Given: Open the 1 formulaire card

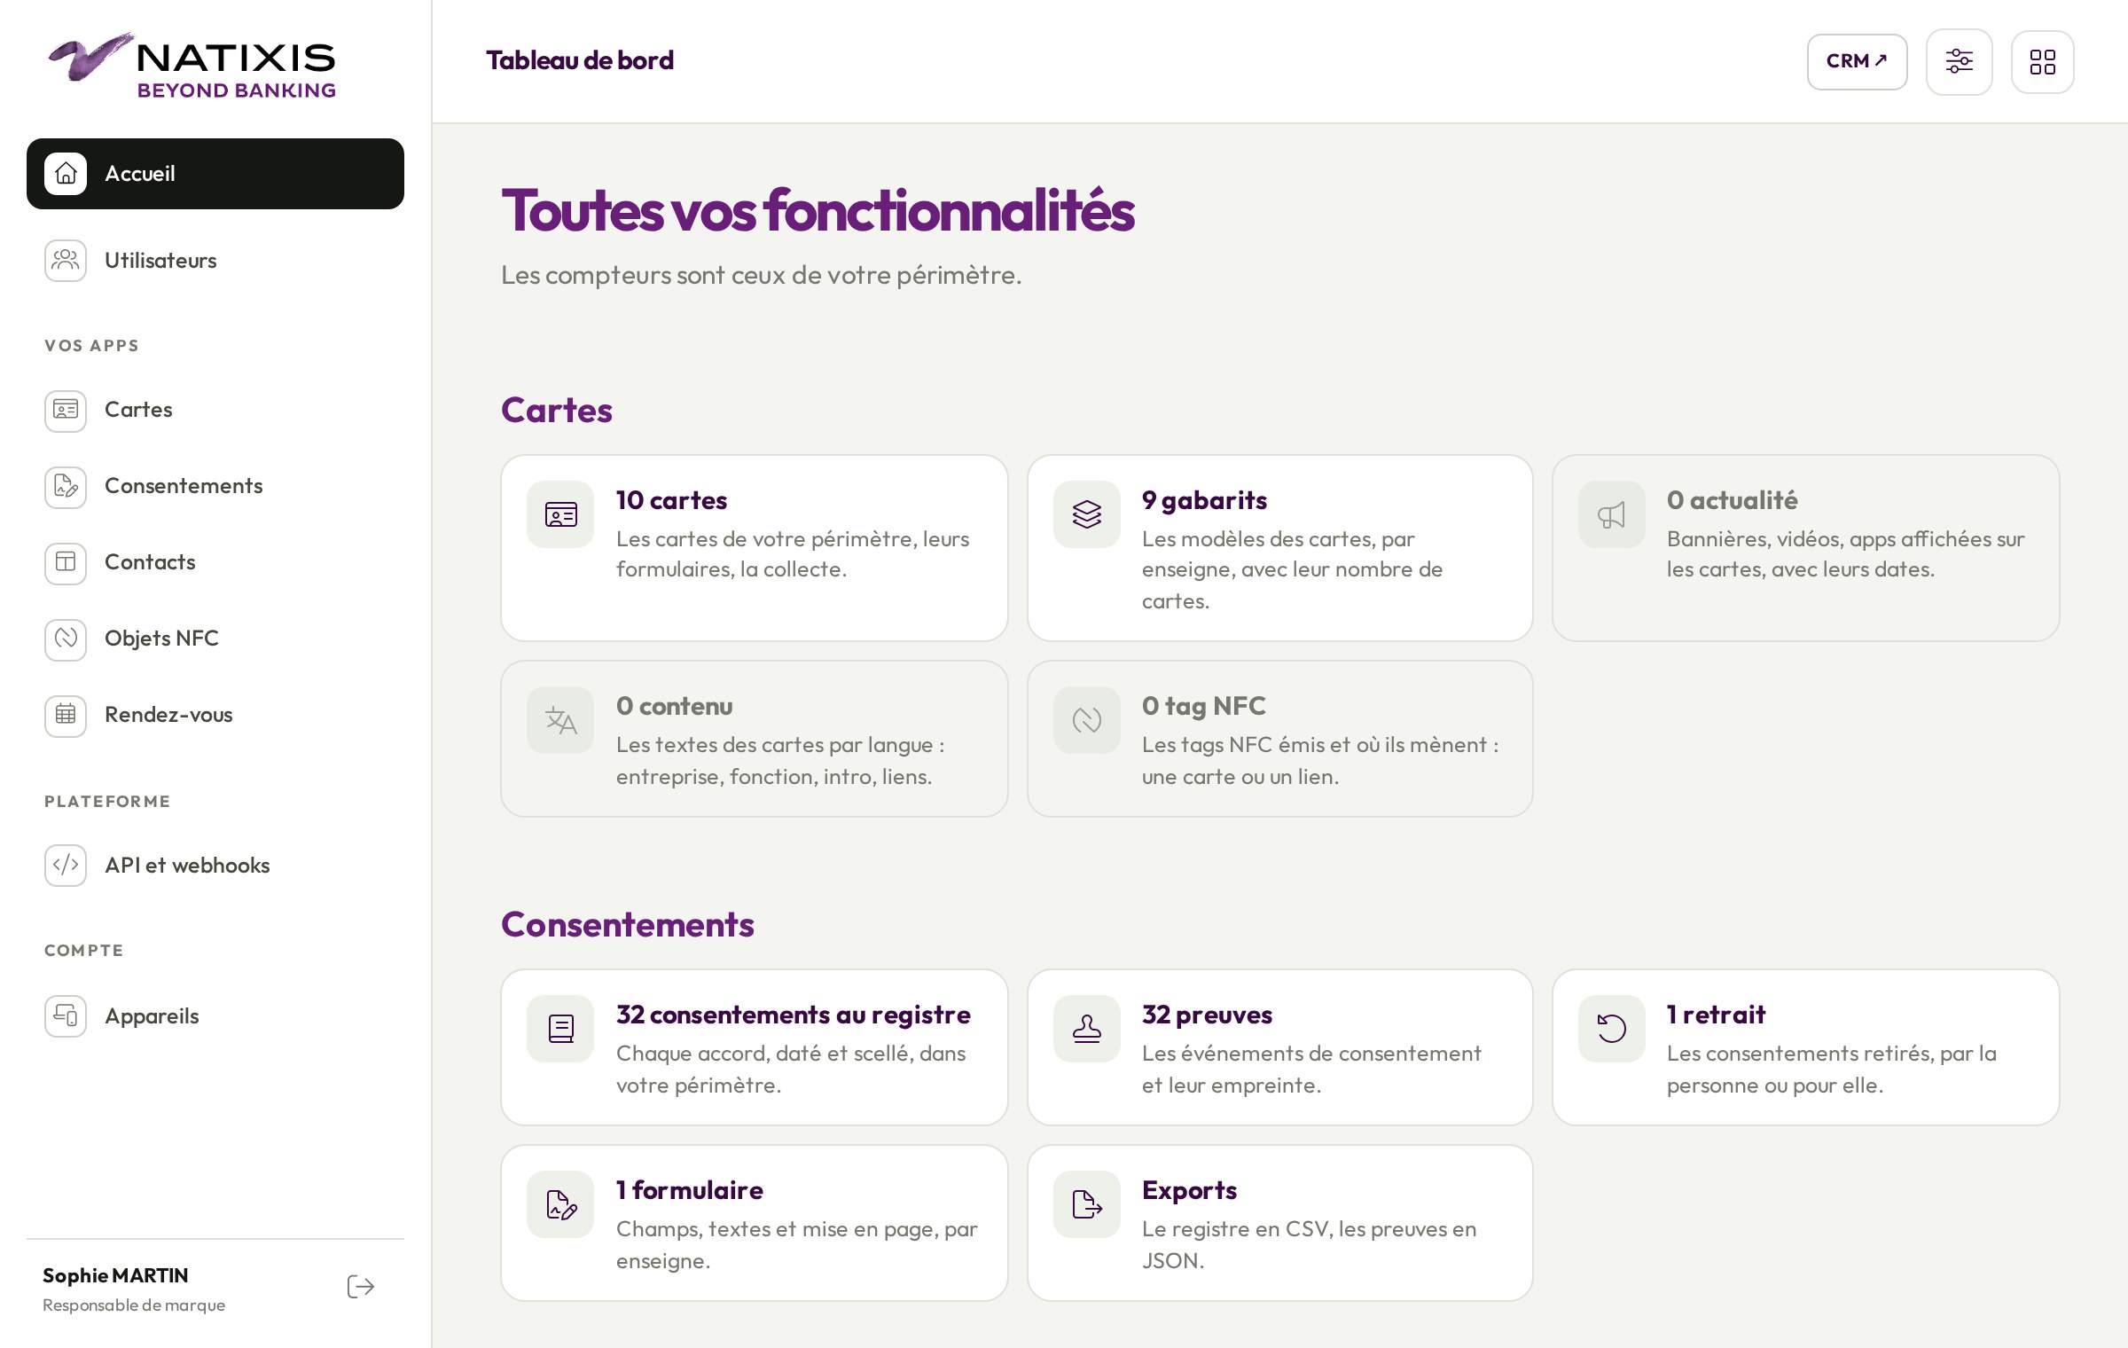Looking at the screenshot, I should tap(755, 1223).
